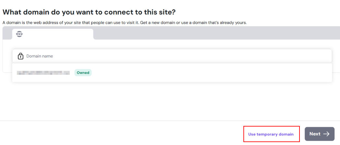The image size is (340, 145).
Task: Click empty space in the suggestion row
Action: (211, 73)
